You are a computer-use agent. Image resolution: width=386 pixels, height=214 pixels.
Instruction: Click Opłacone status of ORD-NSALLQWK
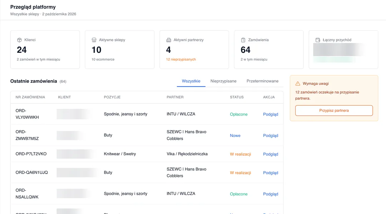point(239,194)
